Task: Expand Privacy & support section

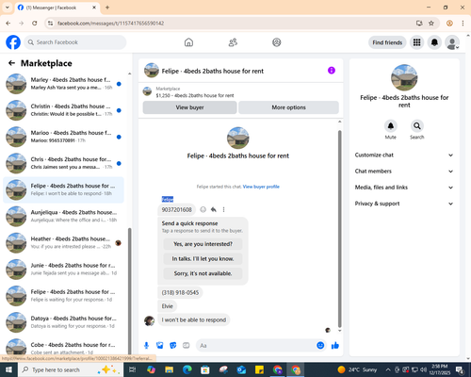Action: 404,204
